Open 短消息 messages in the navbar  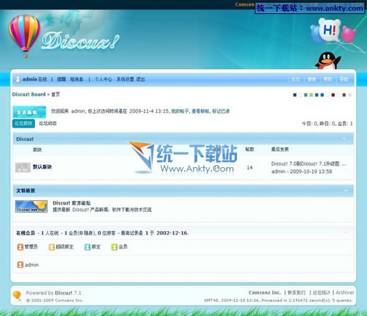(76, 79)
